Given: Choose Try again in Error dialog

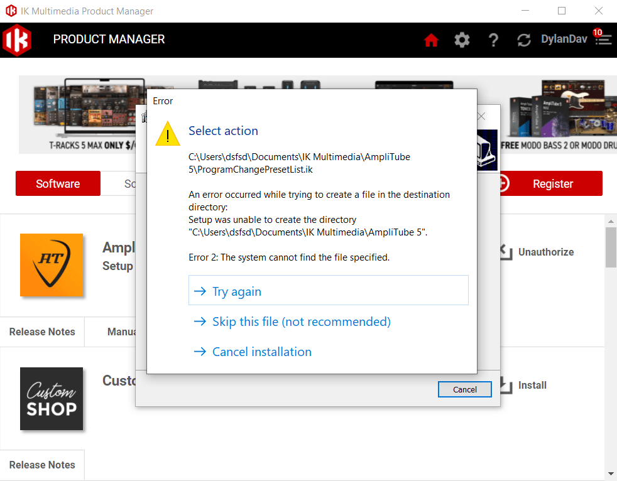Looking at the screenshot, I should [x=328, y=290].
